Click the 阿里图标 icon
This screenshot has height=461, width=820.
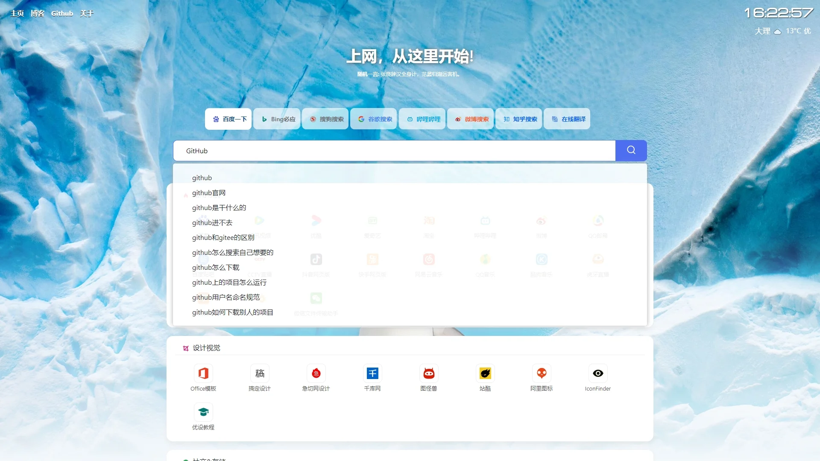(542, 373)
